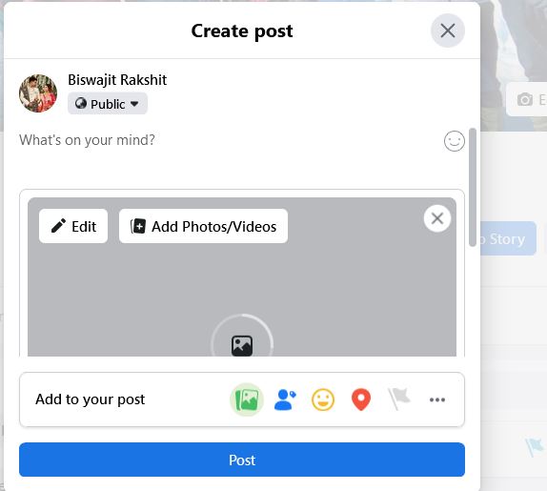
Task: Open emoji picker beside the text field
Action: 455,141
